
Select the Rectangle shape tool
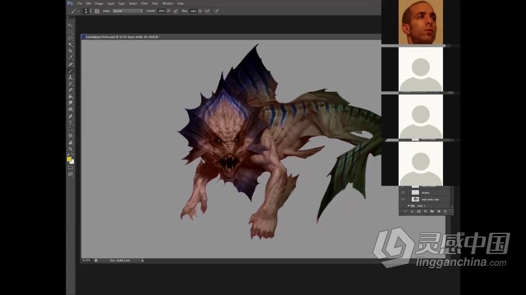coord(70,136)
